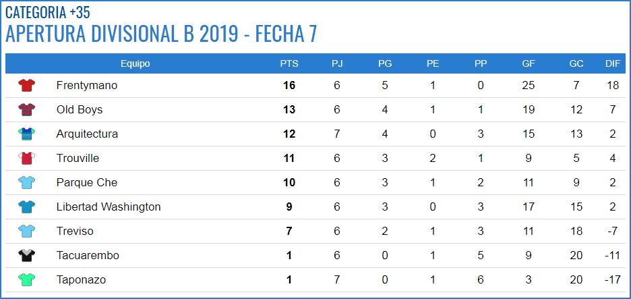Select the Tacuarembo team name
Screen dimensions: 631x299
pyautogui.click(x=88, y=256)
